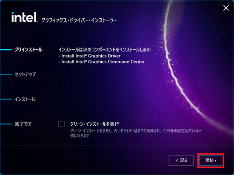Select the インストール step in sidebar
Image resolution: width=234 pixels, height=175 pixels.
click(x=25, y=99)
